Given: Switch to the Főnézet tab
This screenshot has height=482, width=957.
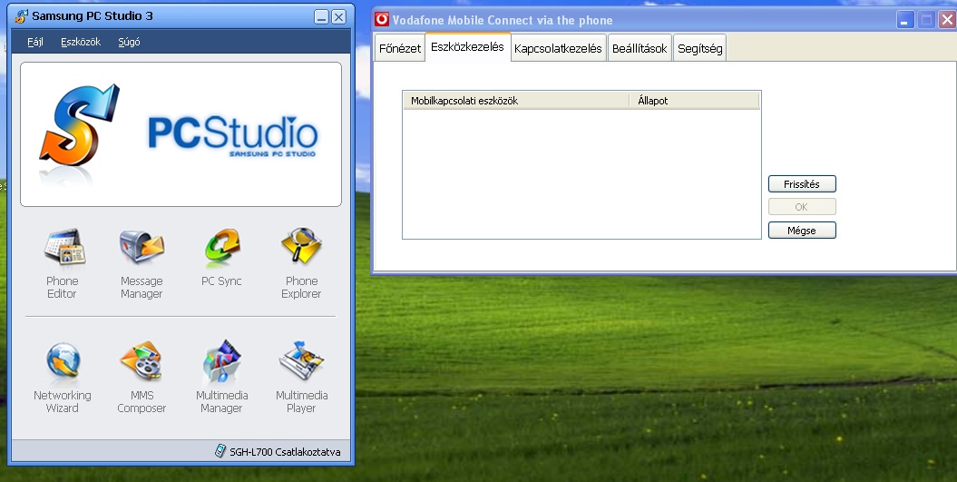Looking at the screenshot, I should pyautogui.click(x=400, y=48).
